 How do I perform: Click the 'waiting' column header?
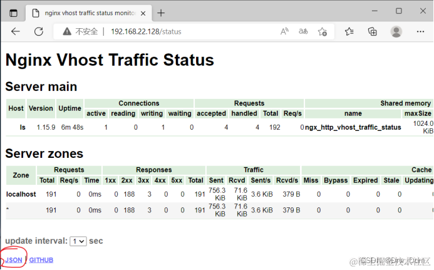(x=180, y=113)
